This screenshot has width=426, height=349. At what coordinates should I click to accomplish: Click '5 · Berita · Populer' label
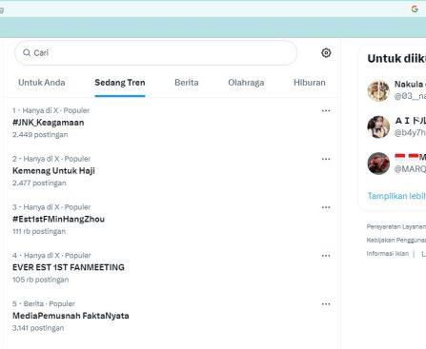coord(44,303)
